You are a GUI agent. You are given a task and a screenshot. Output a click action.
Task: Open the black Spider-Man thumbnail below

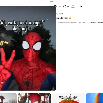pyautogui.click(x=8, y=98)
